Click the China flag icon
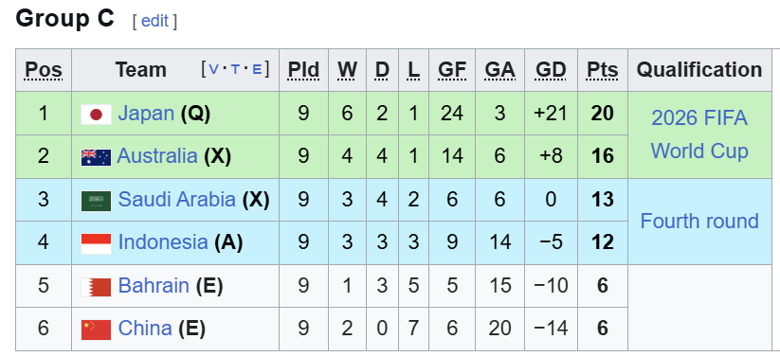Image resolution: width=780 pixels, height=357 pixels. (x=96, y=330)
